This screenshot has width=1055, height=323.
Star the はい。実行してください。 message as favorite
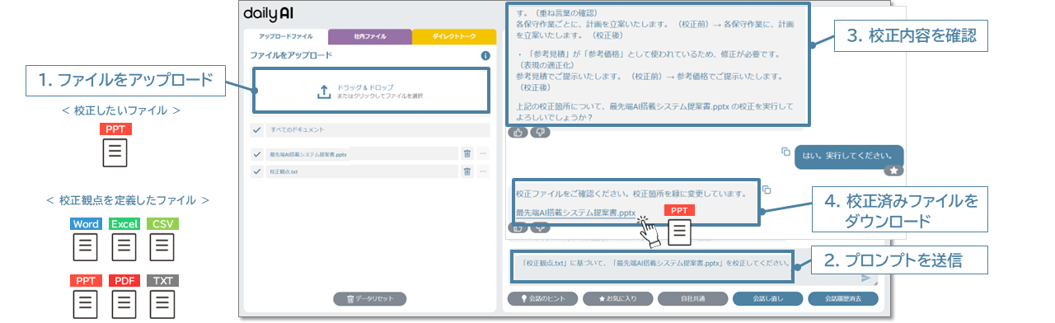pyautogui.click(x=893, y=171)
